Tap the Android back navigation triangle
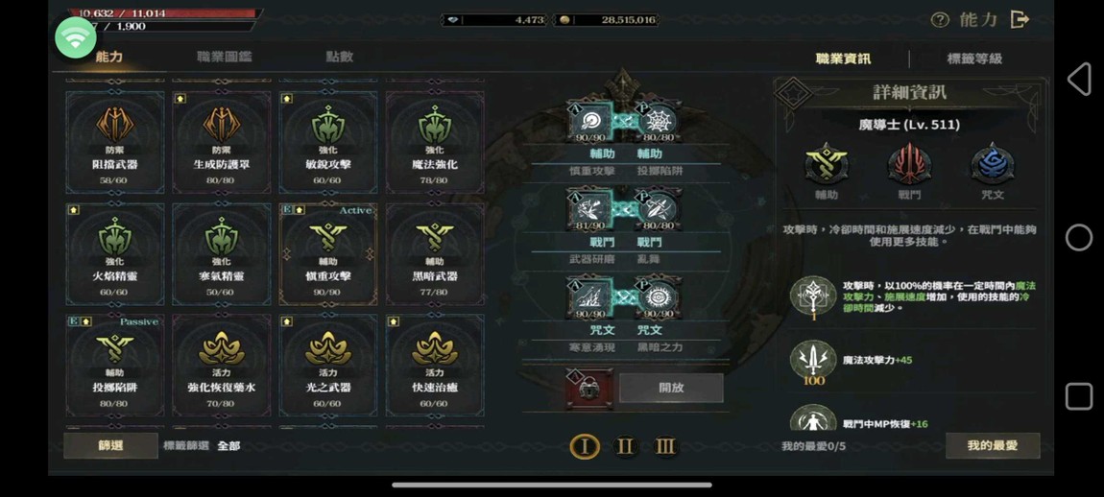The height and width of the screenshot is (497, 1104). [1079, 79]
